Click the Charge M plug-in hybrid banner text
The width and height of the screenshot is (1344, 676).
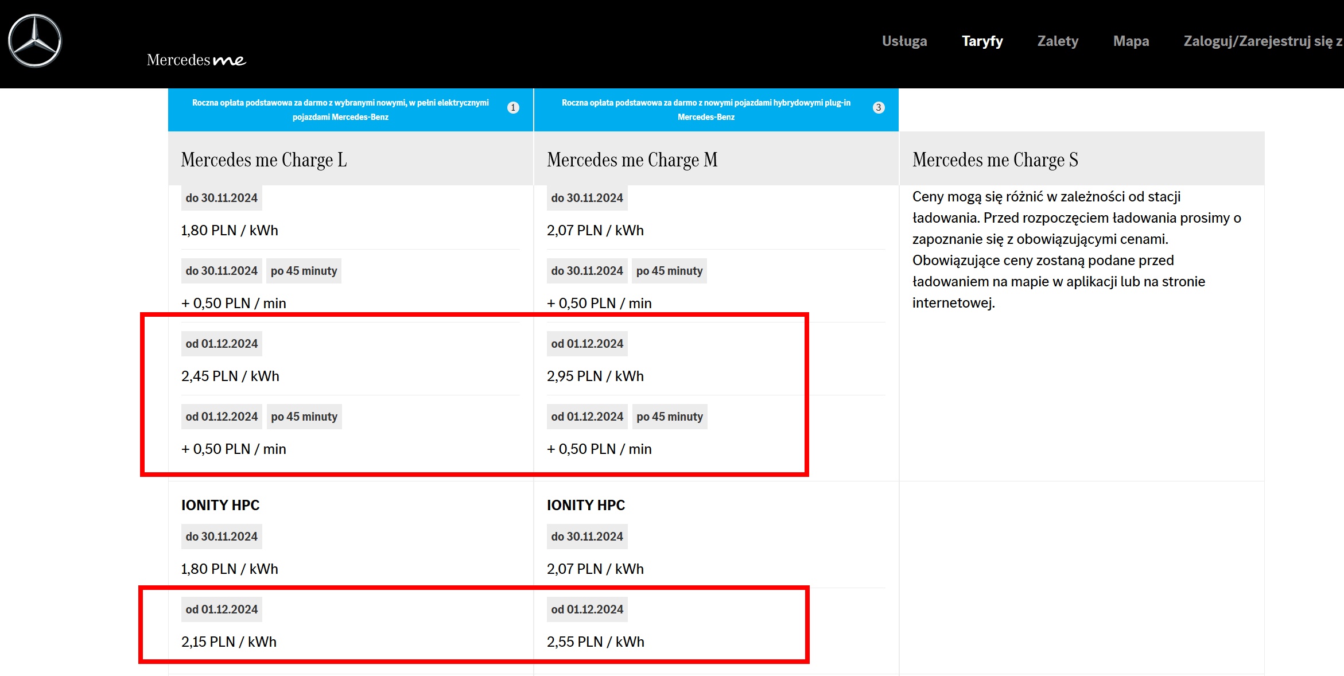[706, 110]
